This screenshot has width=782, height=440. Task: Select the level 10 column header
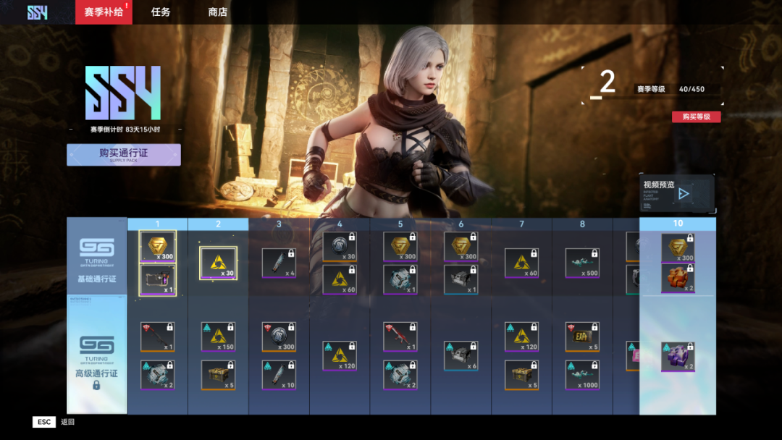(678, 224)
